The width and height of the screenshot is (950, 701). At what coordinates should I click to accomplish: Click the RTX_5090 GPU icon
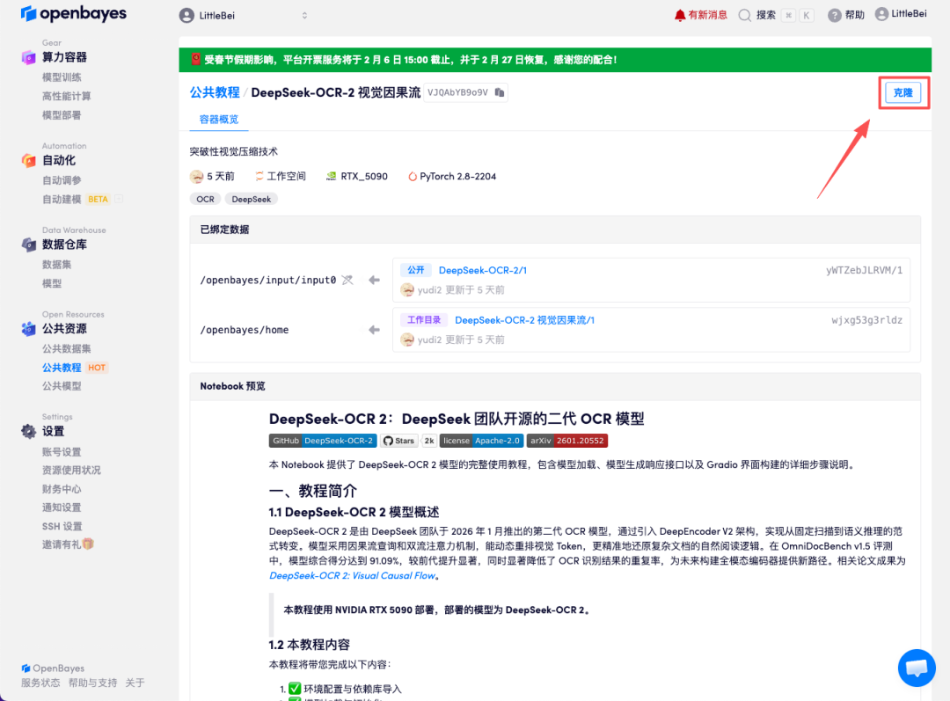pyautogui.click(x=332, y=176)
